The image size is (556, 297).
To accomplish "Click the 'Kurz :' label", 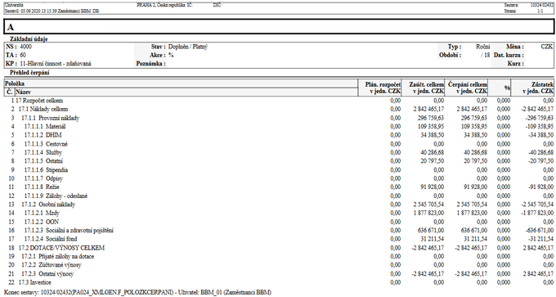I will click(x=516, y=64).
